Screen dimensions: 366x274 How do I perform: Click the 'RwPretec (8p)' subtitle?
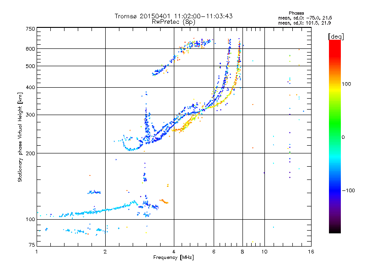(x=173, y=22)
